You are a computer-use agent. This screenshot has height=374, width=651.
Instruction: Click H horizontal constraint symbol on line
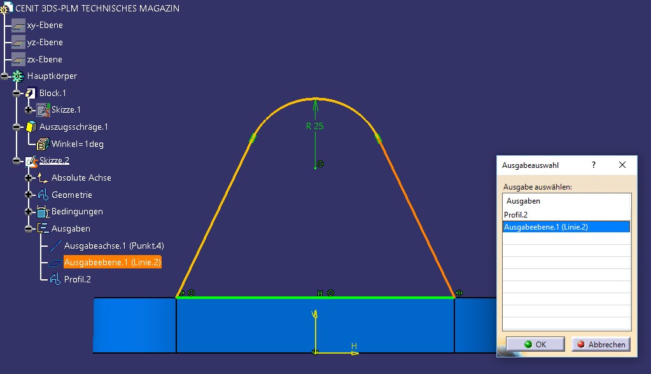(320, 293)
